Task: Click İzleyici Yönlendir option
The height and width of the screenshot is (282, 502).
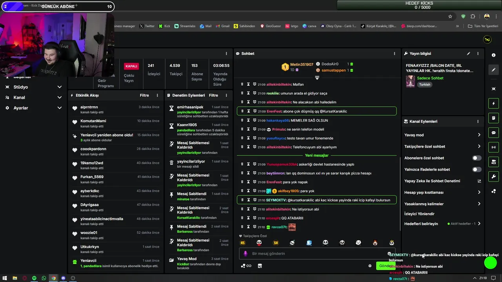Action: [419, 214]
